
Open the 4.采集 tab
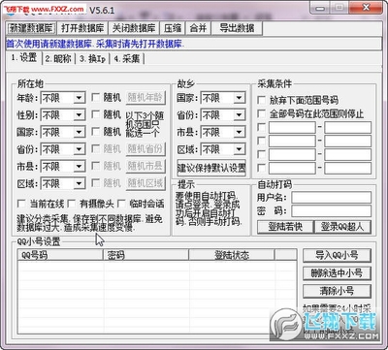pos(127,59)
